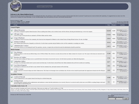Open the Greg's Playhouse forum
The height and width of the screenshot is (104, 139).
pos(19,38)
